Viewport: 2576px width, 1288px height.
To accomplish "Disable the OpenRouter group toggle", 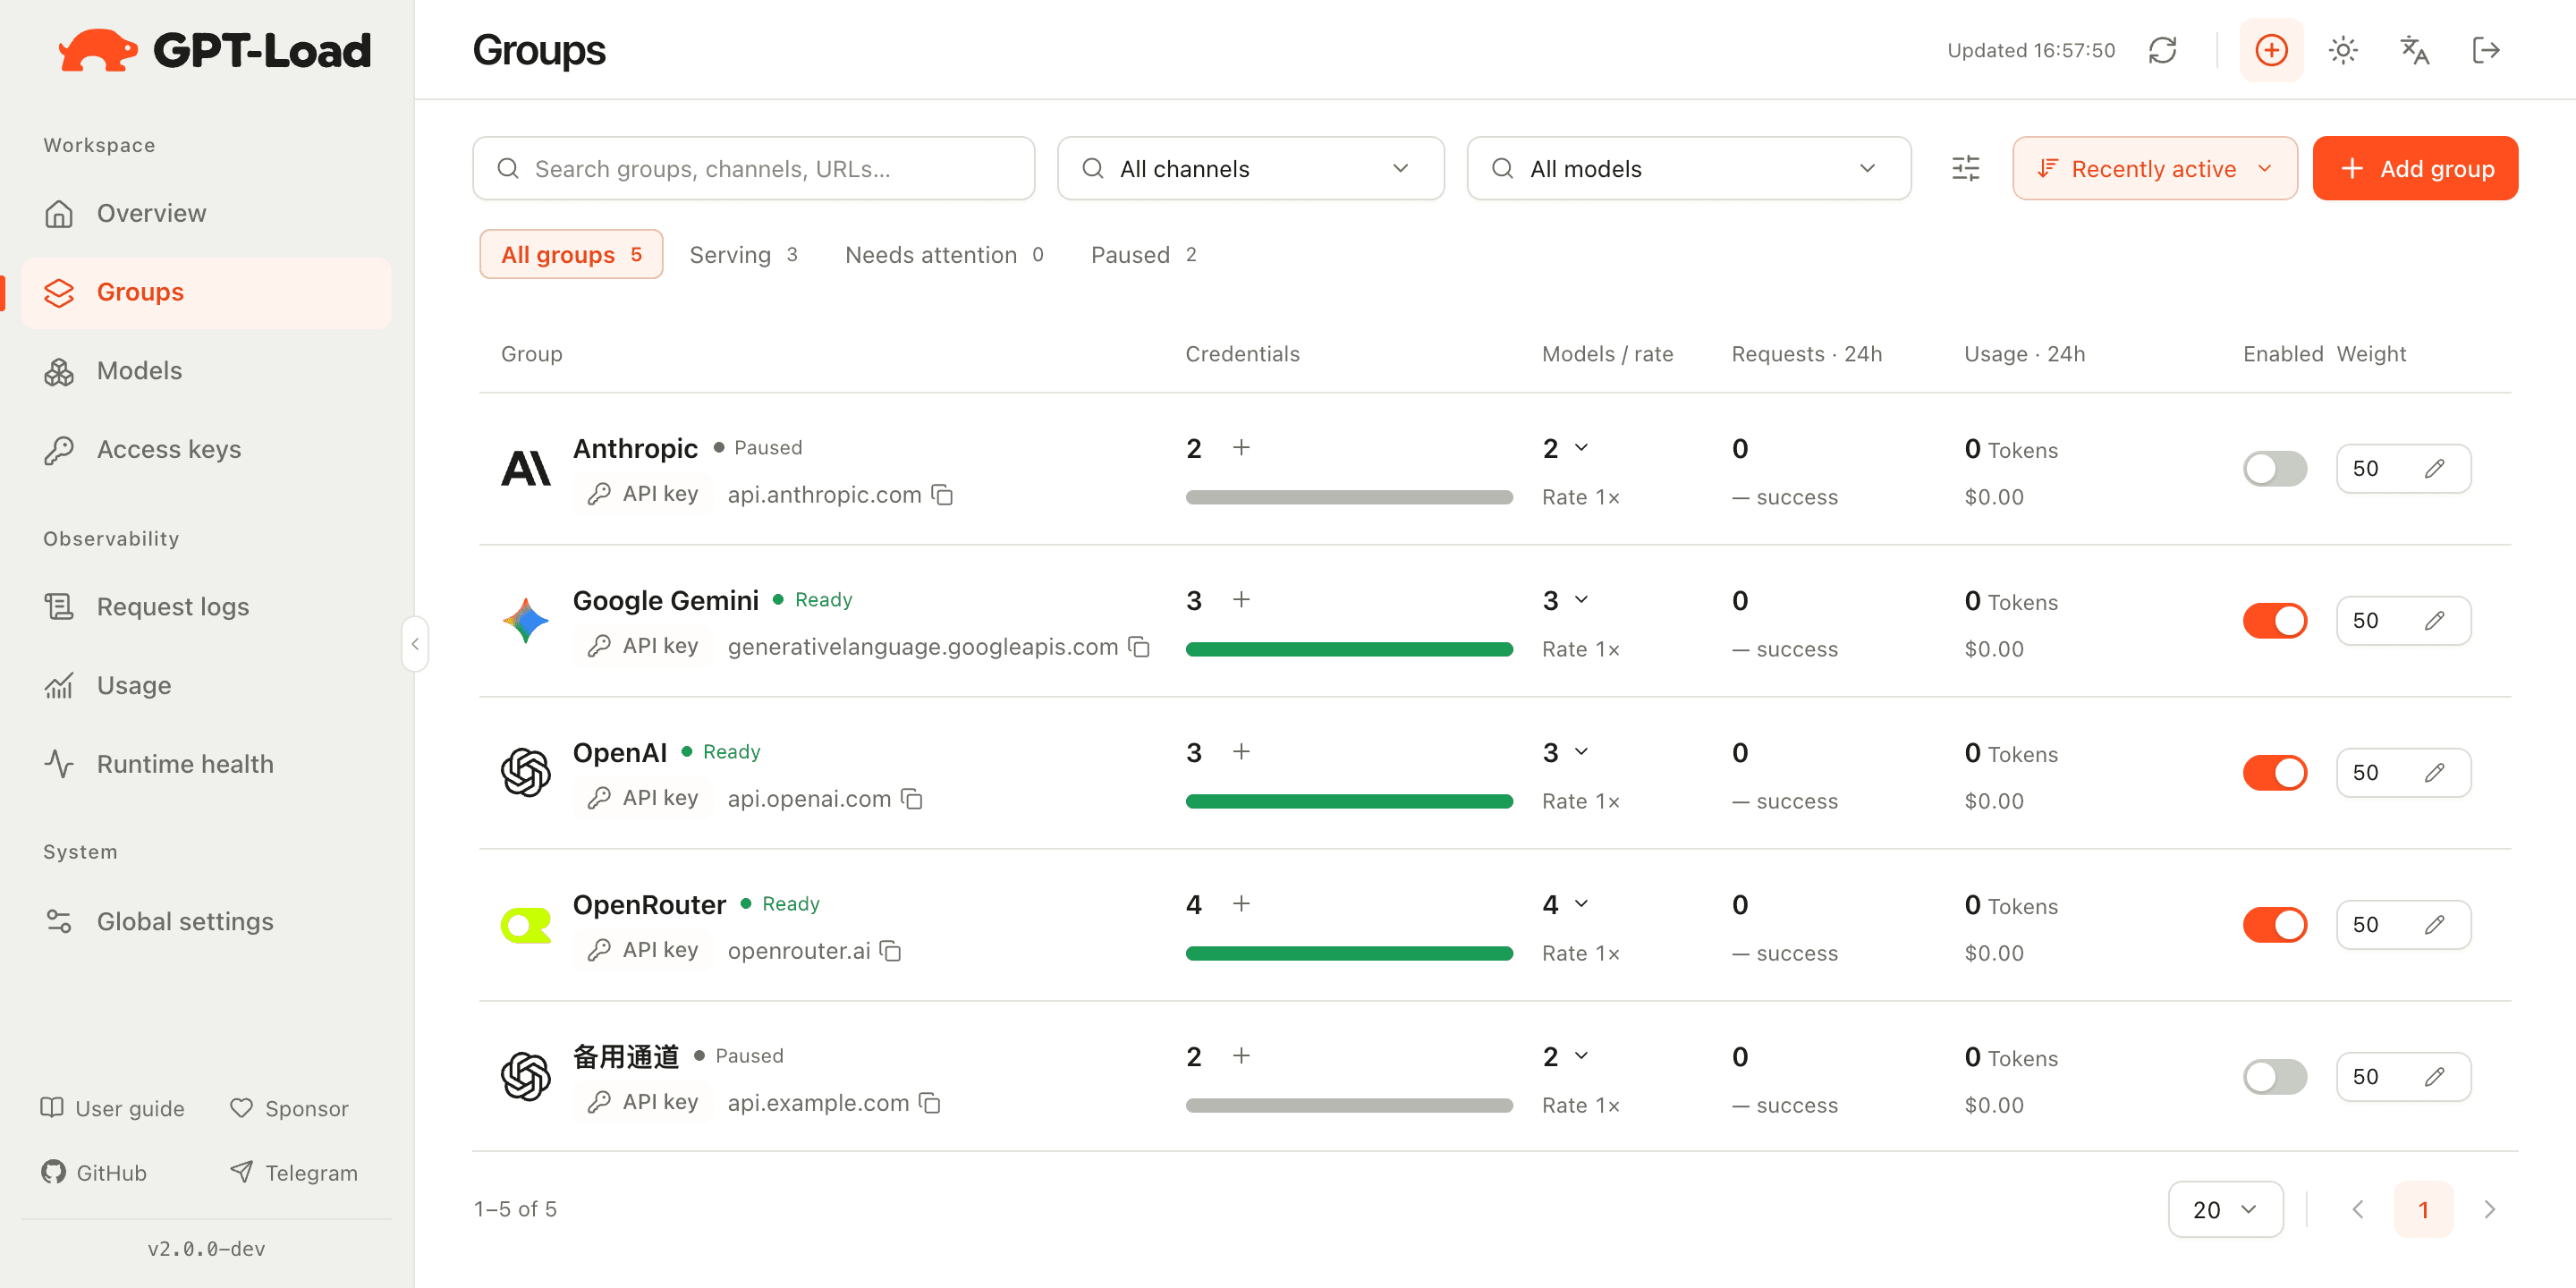I will [2275, 925].
